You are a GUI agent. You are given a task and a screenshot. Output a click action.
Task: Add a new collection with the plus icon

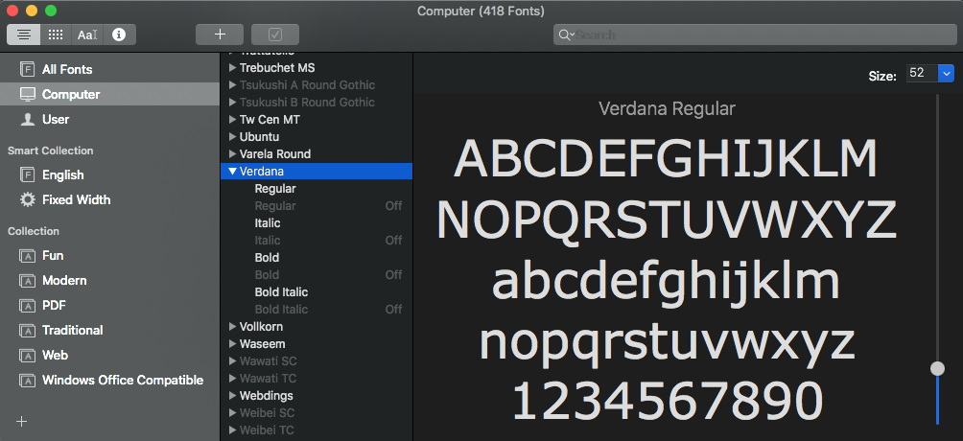pos(22,421)
